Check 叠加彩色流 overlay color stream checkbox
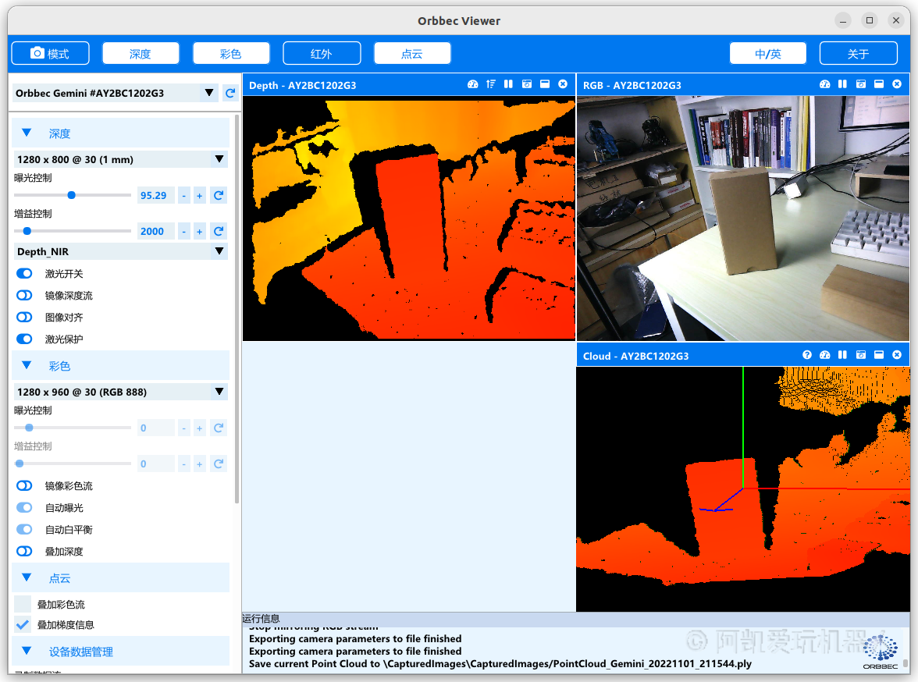 (23, 604)
